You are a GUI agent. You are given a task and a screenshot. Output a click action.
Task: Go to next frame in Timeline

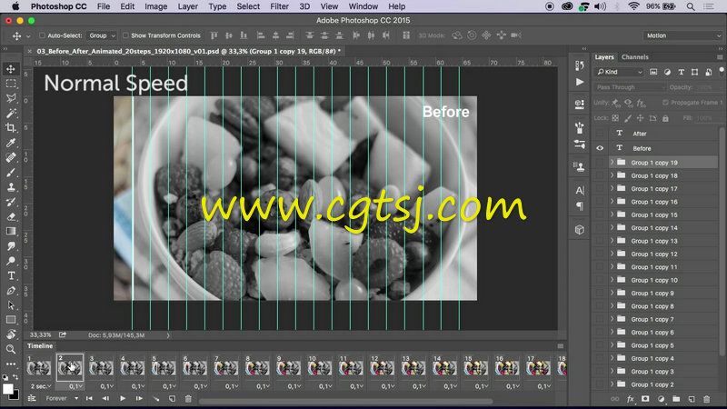click(139, 398)
